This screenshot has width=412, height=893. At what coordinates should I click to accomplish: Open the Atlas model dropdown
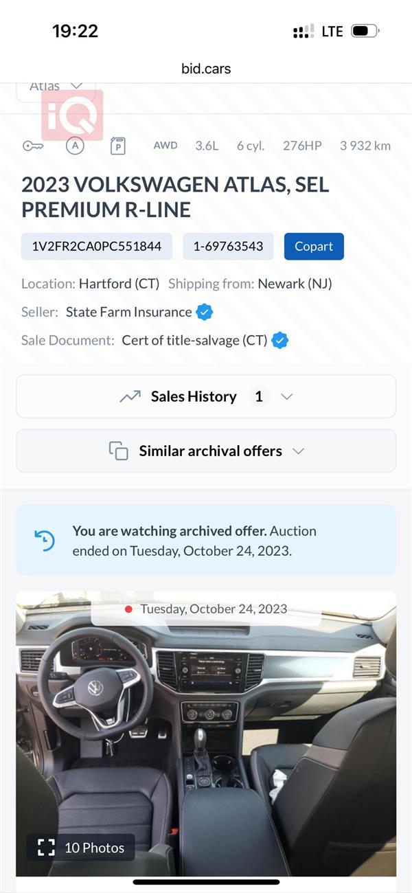(56, 89)
